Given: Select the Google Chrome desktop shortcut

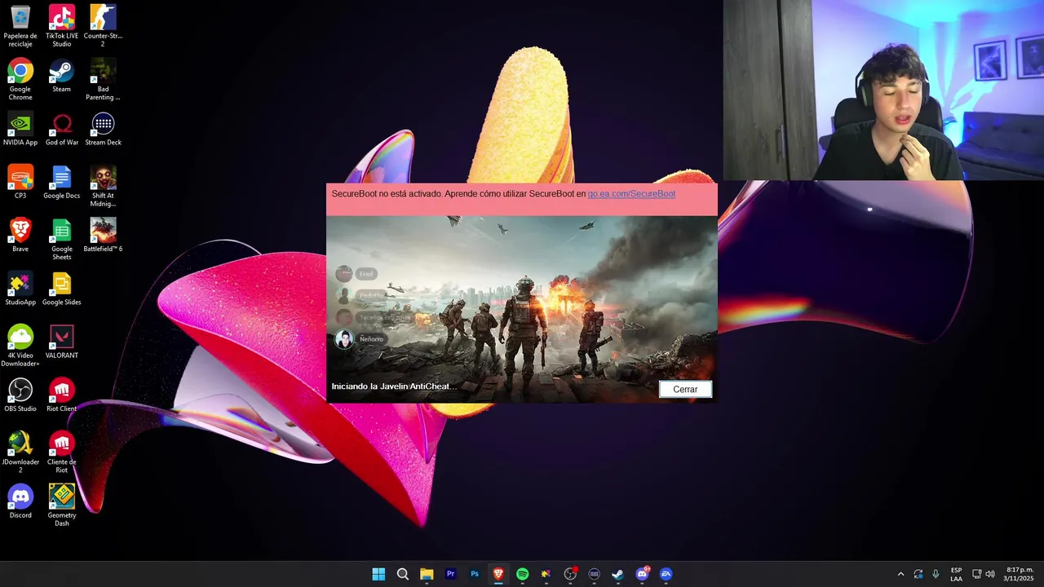Looking at the screenshot, I should (x=20, y=79).
